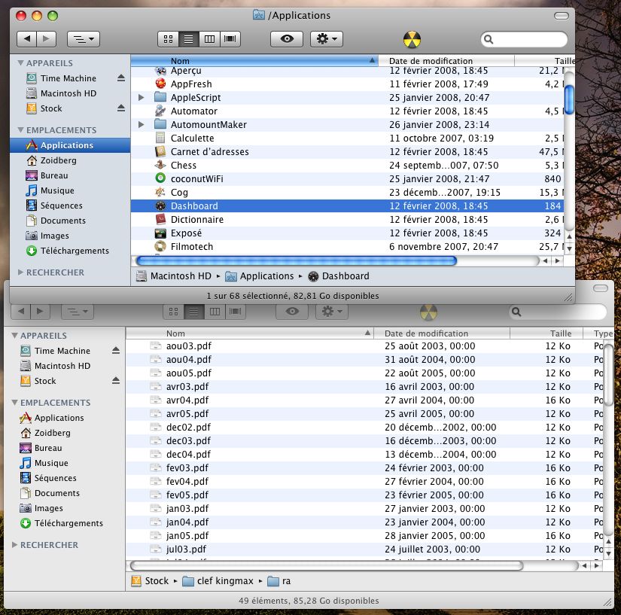Switch Applications window to icon view
The image size is (621, 615).
[x=169, y=39]
